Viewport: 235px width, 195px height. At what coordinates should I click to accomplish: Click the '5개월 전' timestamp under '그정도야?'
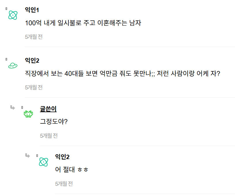pyautogui.click(x=49, y=136)
